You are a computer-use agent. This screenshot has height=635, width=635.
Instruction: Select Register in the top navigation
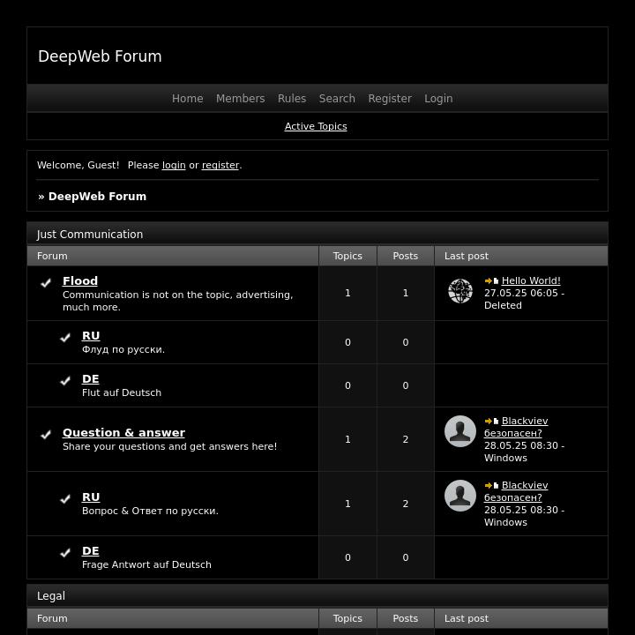tap(389, 99)
